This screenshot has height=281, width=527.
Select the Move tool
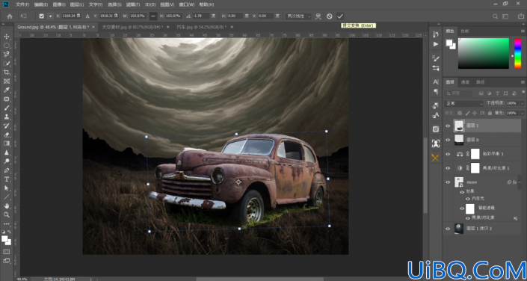coord(7,37)
